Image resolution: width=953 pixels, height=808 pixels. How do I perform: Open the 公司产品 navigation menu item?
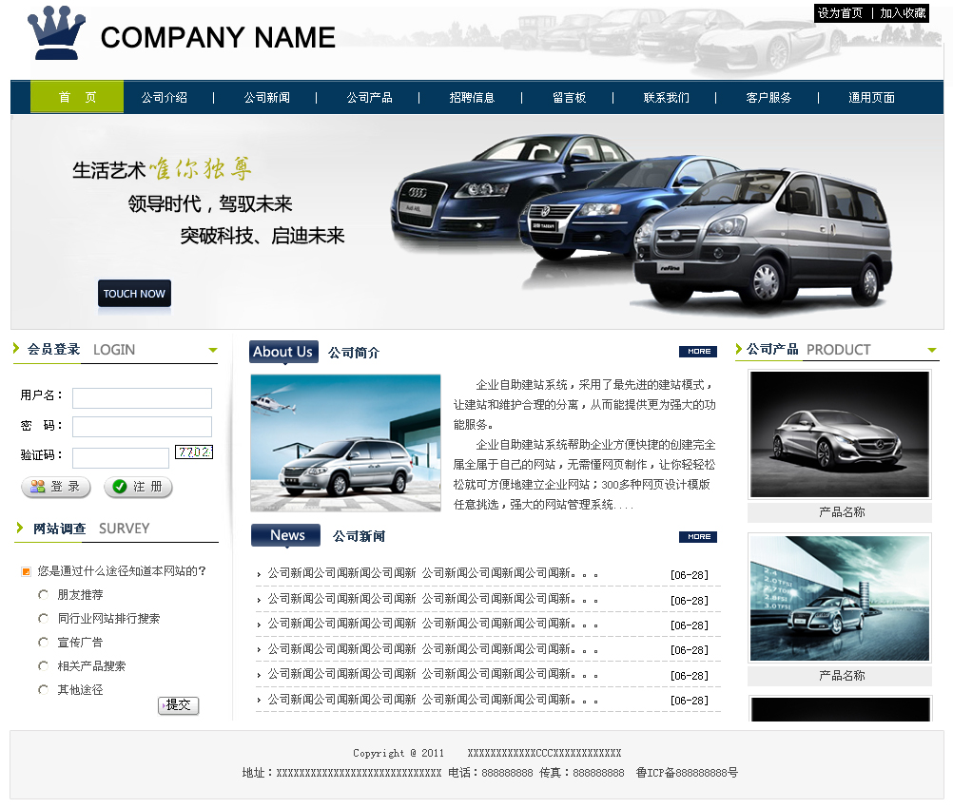tap(369, 98)
